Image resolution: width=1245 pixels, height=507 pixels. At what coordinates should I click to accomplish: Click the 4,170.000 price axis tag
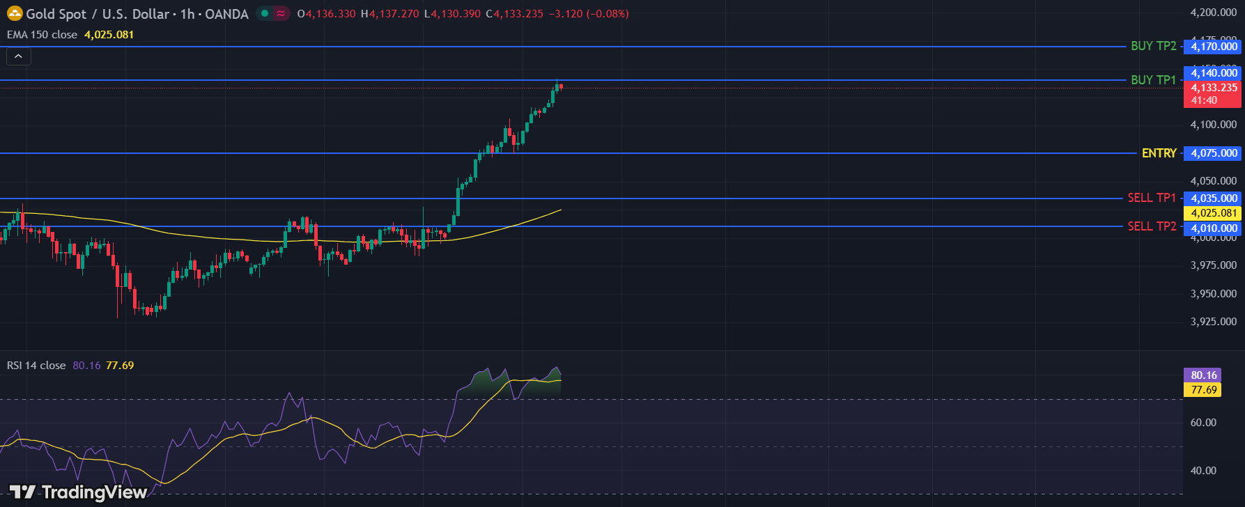(x=1213, y=47)
